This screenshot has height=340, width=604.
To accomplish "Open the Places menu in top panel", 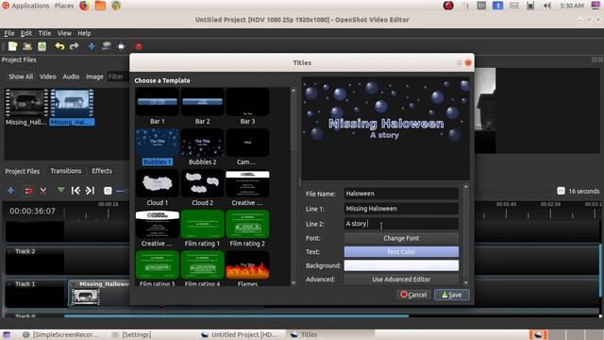I will (64, 6).
